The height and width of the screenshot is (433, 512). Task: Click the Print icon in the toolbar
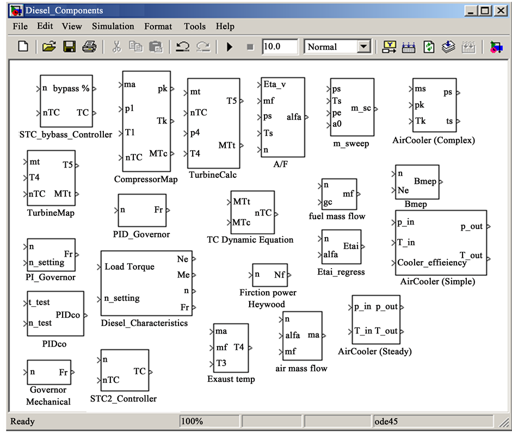pyautogui.click(x=89, y=47)
